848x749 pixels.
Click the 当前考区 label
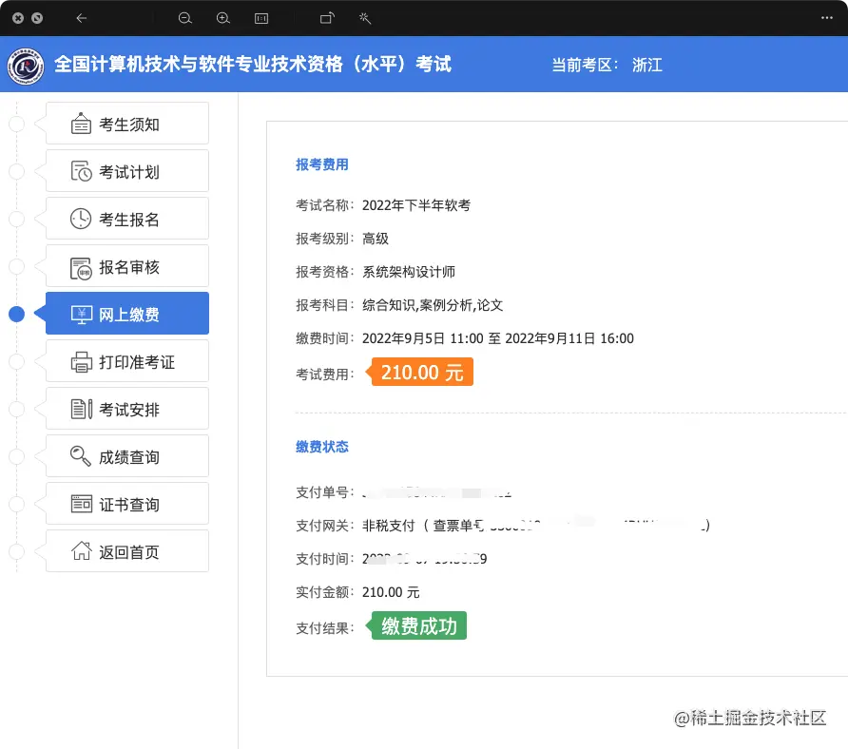[584, 65]
